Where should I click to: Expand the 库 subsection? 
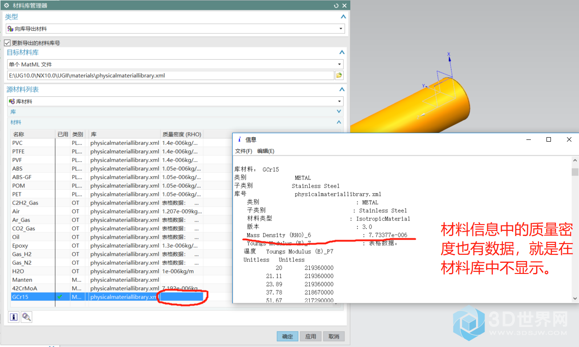pos(339,111)
